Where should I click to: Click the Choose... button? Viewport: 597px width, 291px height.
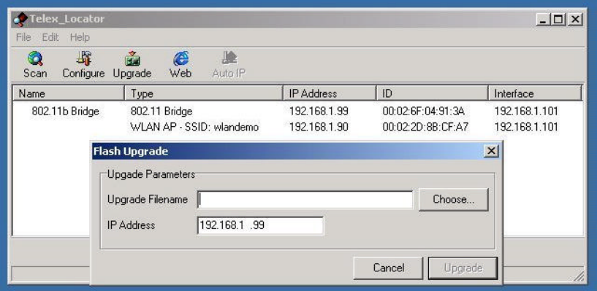(x=454, y=199)
